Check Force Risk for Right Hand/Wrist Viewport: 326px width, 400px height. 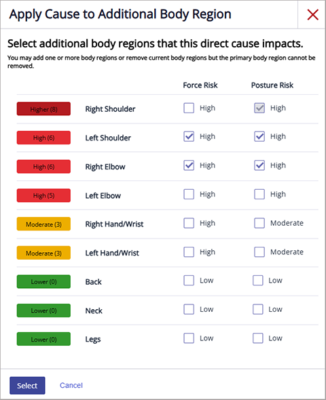189,223
